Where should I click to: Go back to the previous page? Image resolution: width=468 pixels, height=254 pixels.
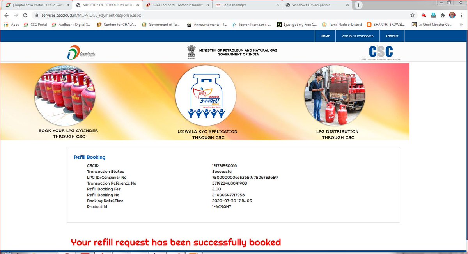(x=7, y=15)
